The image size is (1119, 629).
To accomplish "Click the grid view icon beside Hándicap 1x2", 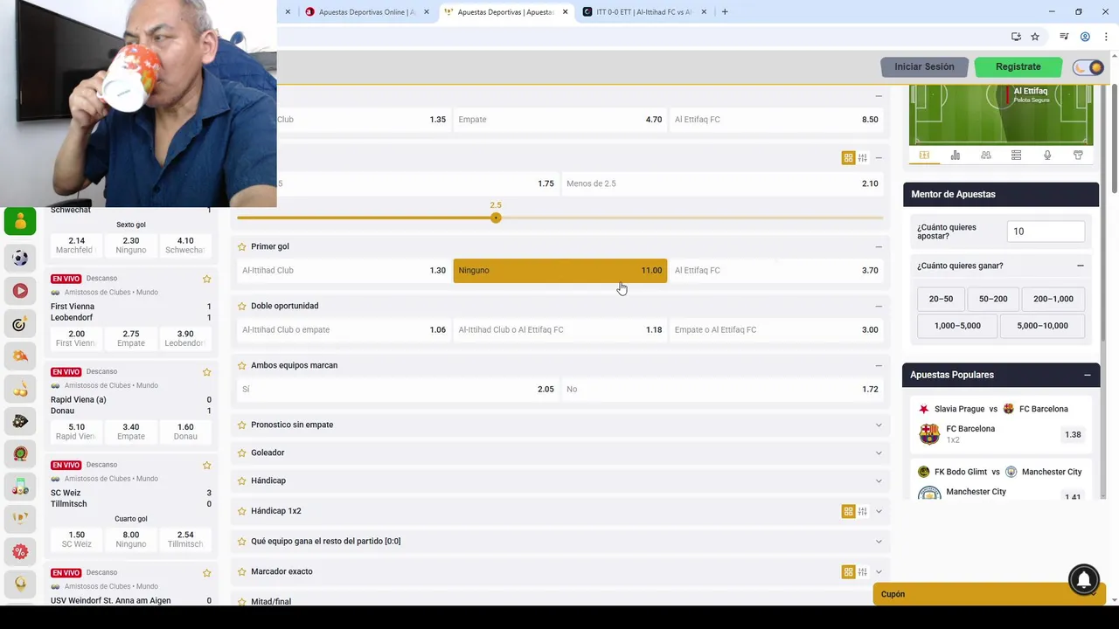I will click(848, 511).
